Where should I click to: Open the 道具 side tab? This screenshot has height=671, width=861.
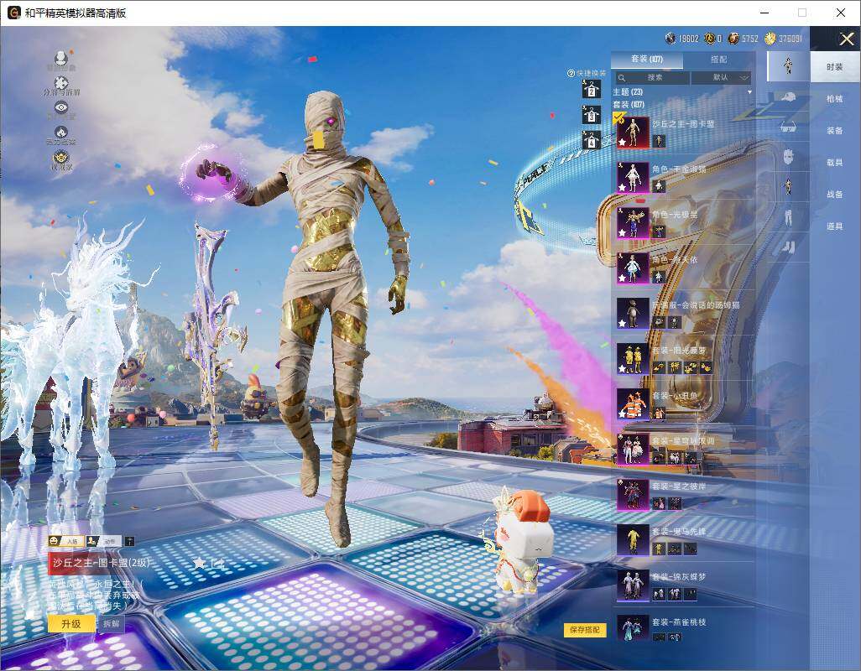pos(835,226)
